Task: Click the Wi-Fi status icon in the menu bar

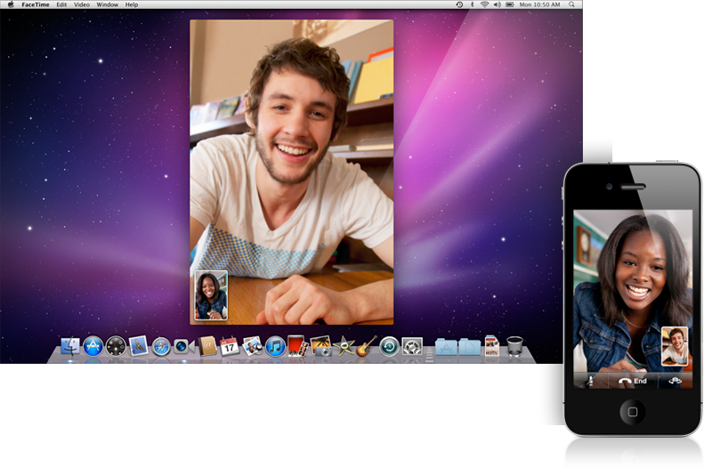Action: [x=485, y=4]
